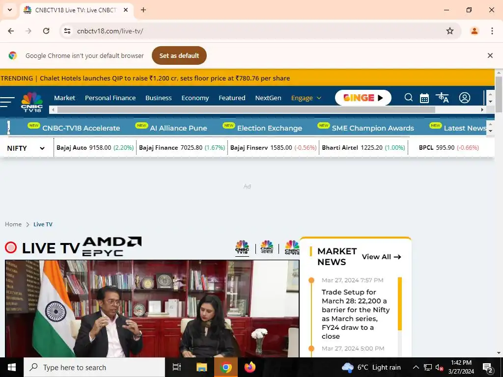Switch to CNBC Awaaz channel logo

pos(267,247)
